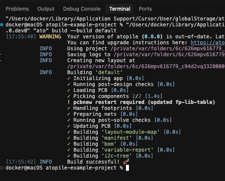
Task: Click the [1.4s] duration value
Action: click(x=154, y=96)
